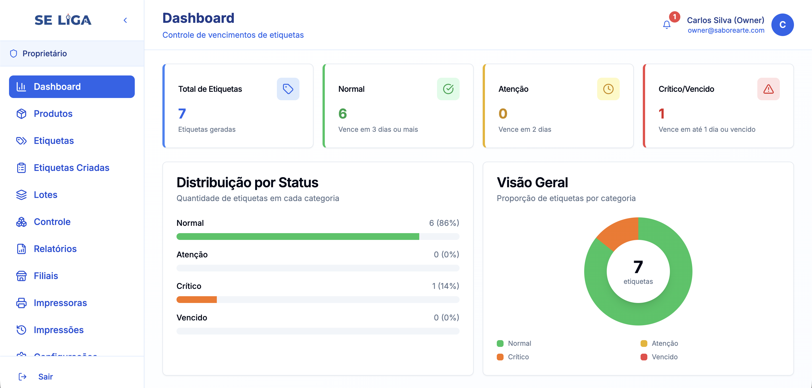Click the Crítico/Vencido warning triangle icon

(768, 89)
